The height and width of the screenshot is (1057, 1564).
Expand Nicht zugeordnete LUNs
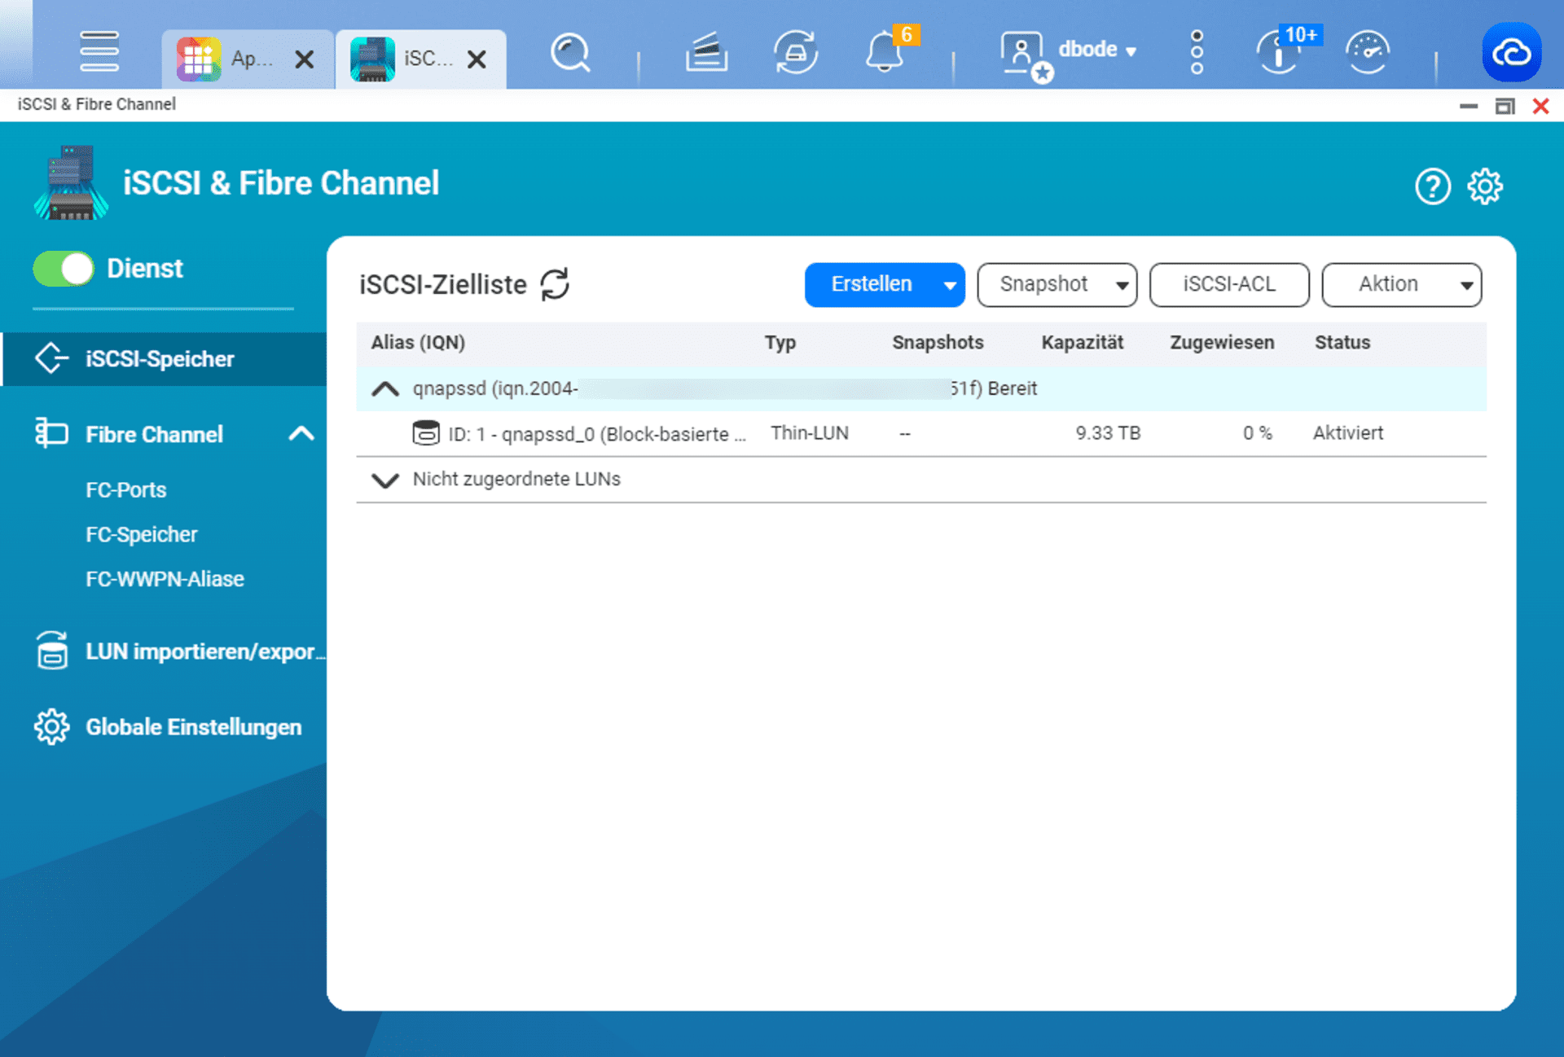coord(385,480)
